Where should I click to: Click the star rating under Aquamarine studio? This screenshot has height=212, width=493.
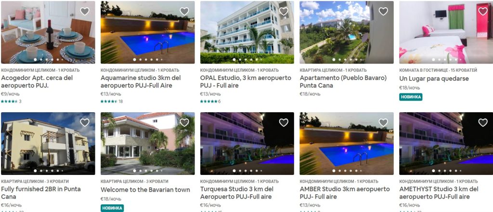(x=109, y=101)
